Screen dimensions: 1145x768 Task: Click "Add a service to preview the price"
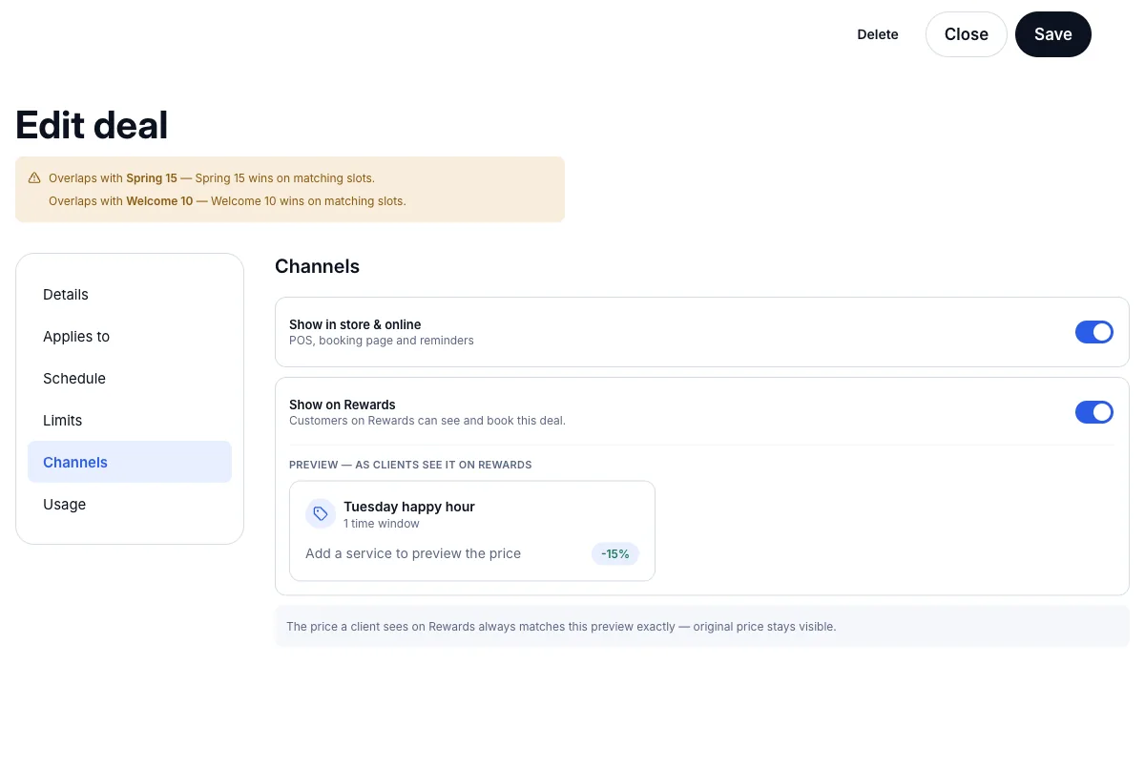[413, 553]
